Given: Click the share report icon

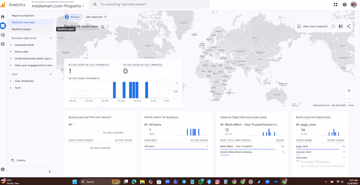Looking at the screenshot, I should [x=348, y=26].
